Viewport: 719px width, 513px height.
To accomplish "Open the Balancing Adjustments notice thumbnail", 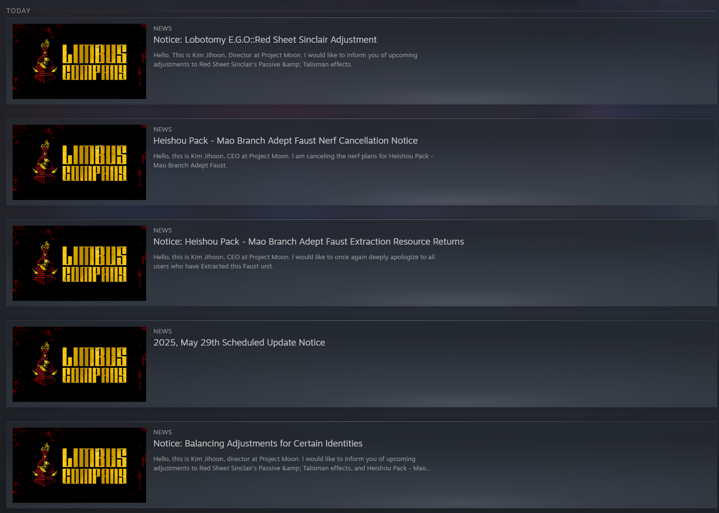I will pos(79,465).
